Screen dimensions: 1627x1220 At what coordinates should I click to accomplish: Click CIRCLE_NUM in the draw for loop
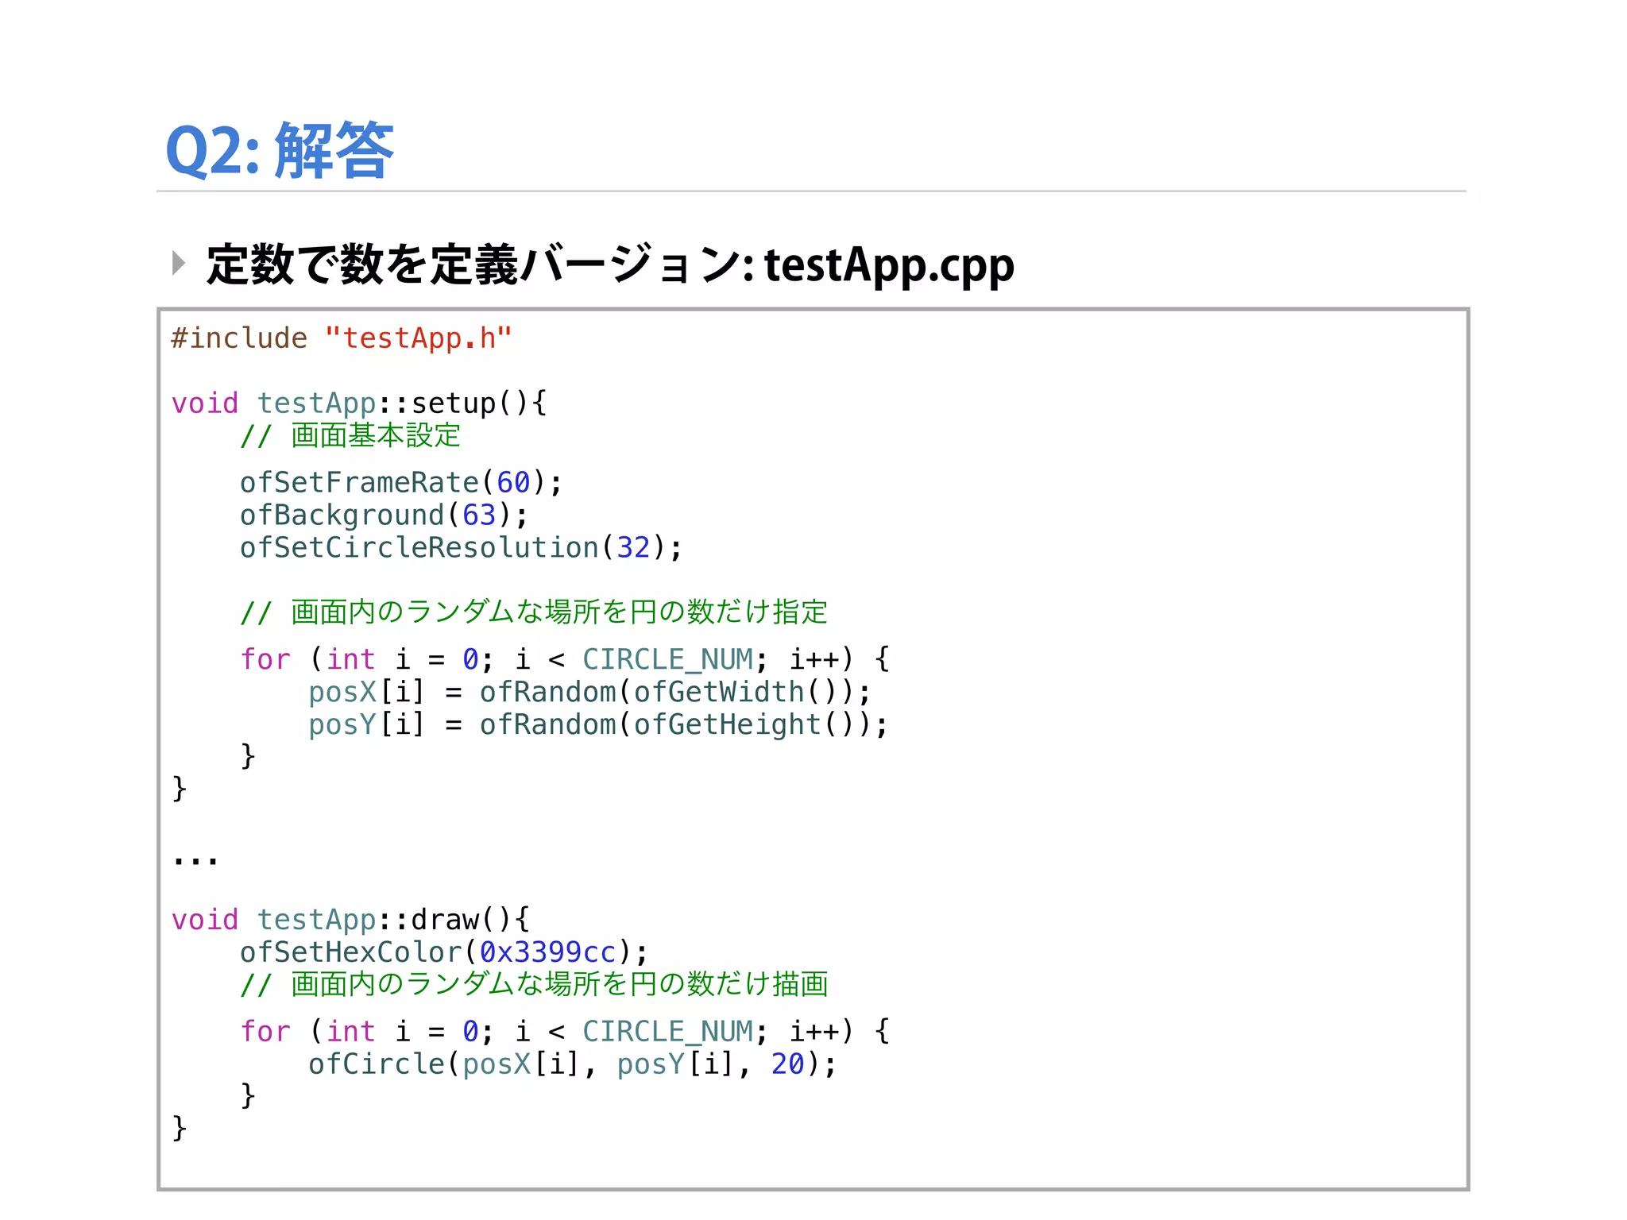click(x=667, y=1031)
